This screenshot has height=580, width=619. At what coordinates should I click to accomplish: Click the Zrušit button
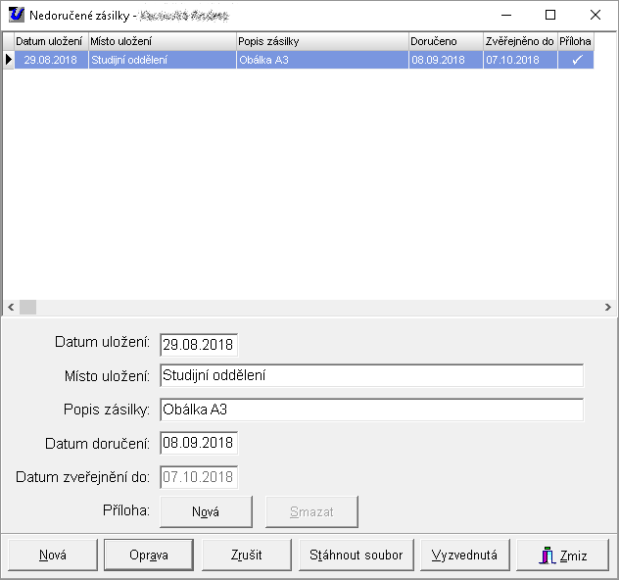248,555
